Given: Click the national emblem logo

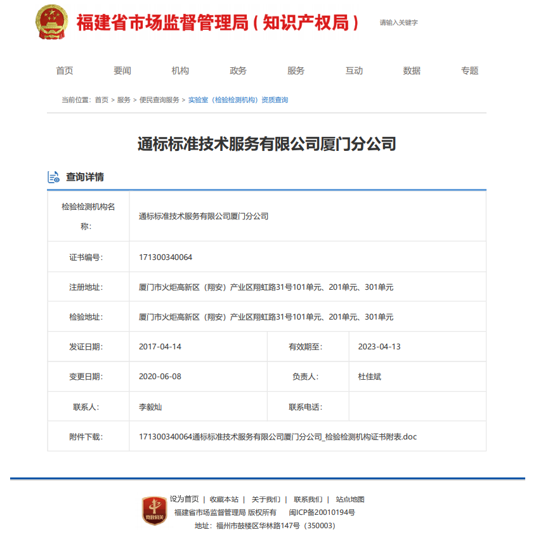Looking at the screenshot, I should (51, 22).
